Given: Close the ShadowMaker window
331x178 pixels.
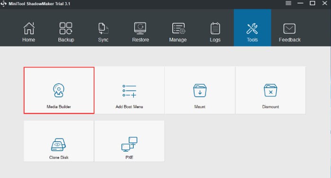Looking at the screenshot, I should point(325,3).
